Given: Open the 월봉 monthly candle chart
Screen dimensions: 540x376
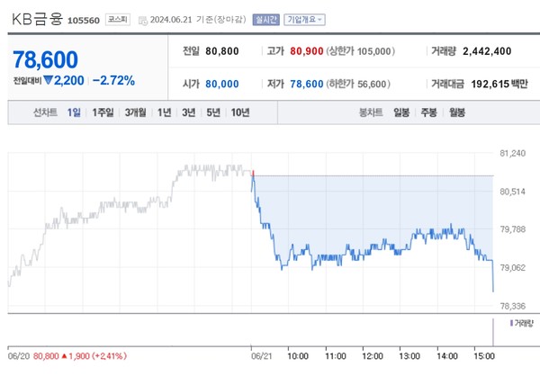Looking at the screenshot, I should click(457, 112).
